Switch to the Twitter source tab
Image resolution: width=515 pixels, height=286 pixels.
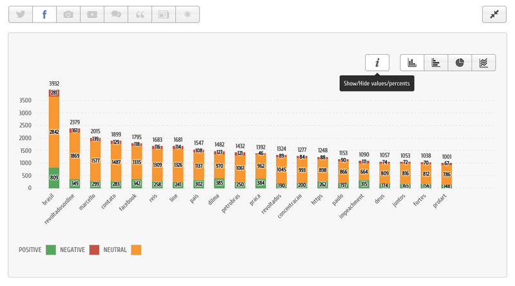(x=20, y=14)
